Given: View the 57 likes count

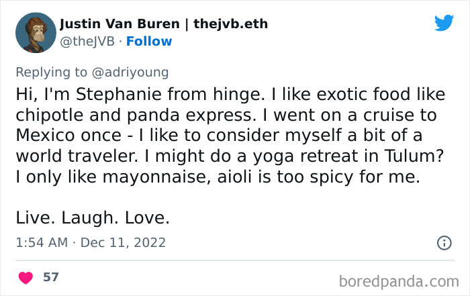Looking at the screenshot, I should click(x=50, y=277).
